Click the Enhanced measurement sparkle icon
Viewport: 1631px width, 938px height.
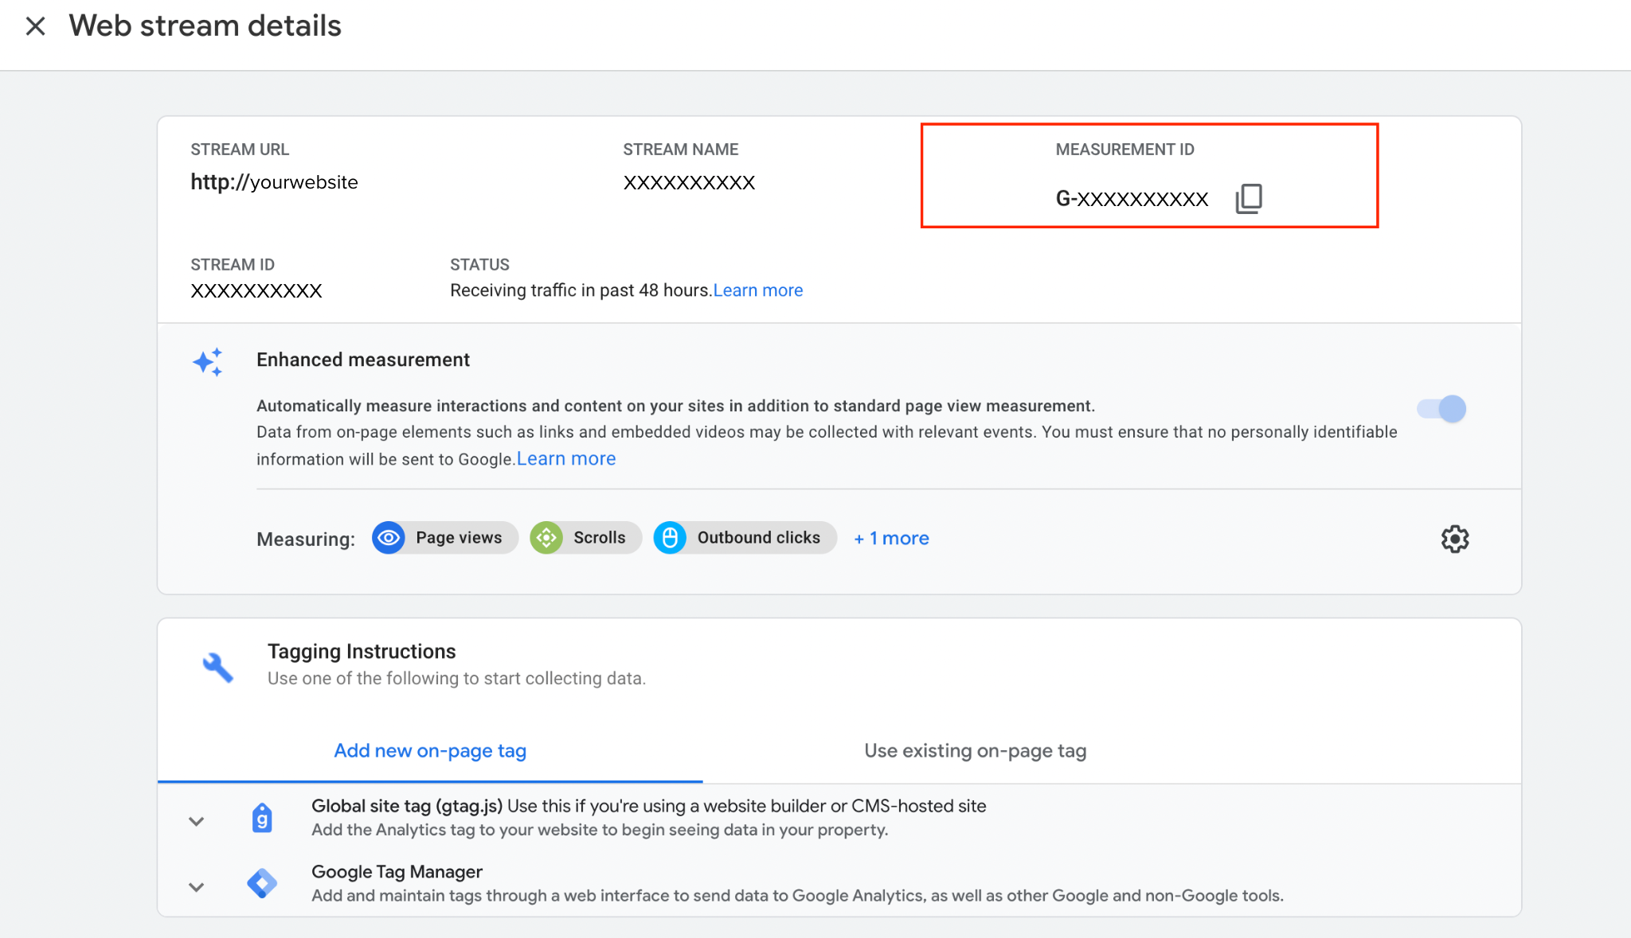pos(208,361)
